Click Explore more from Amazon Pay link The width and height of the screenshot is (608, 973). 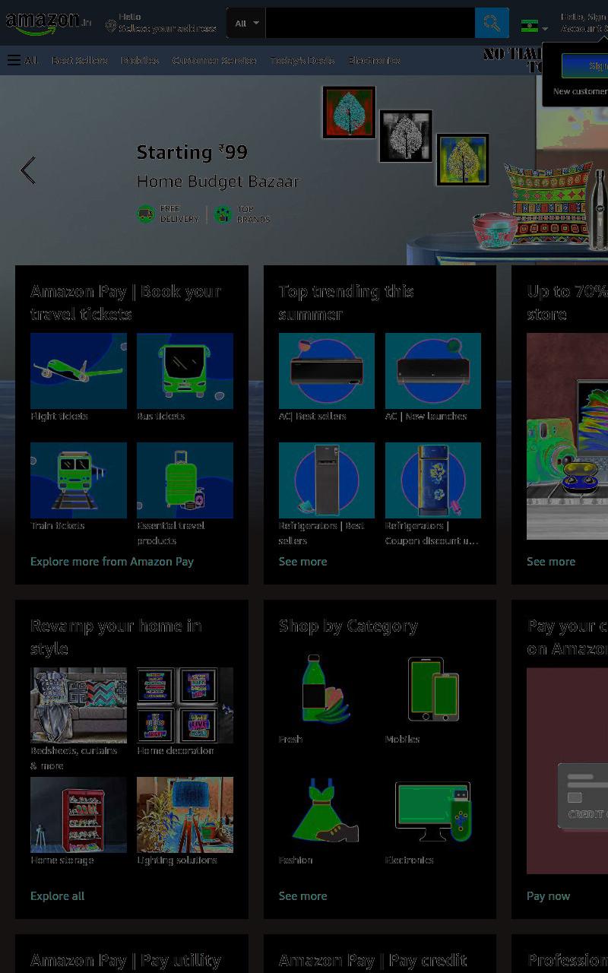coord(112,562)
